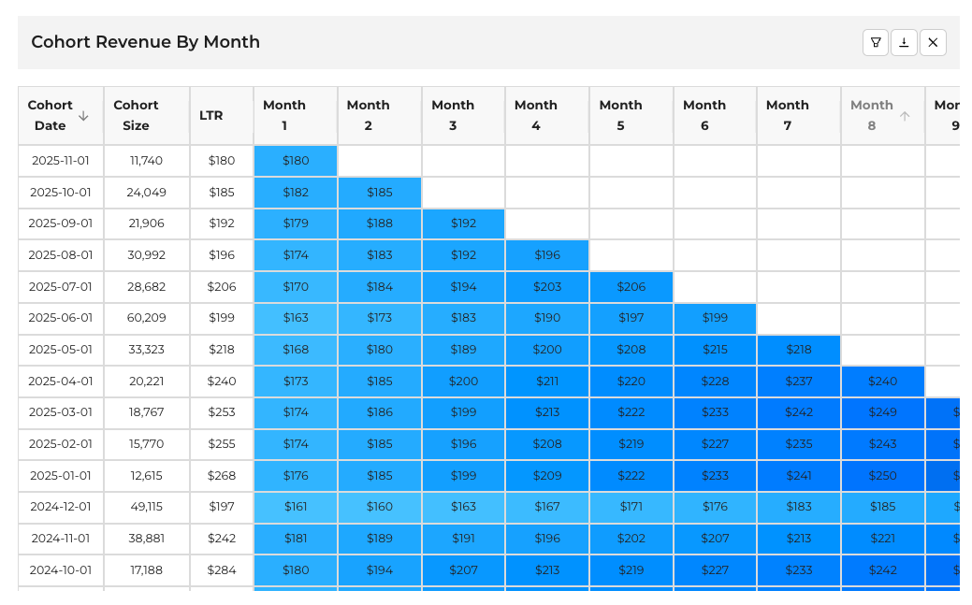Close the Cohort Revenue report

coord(933,42)
